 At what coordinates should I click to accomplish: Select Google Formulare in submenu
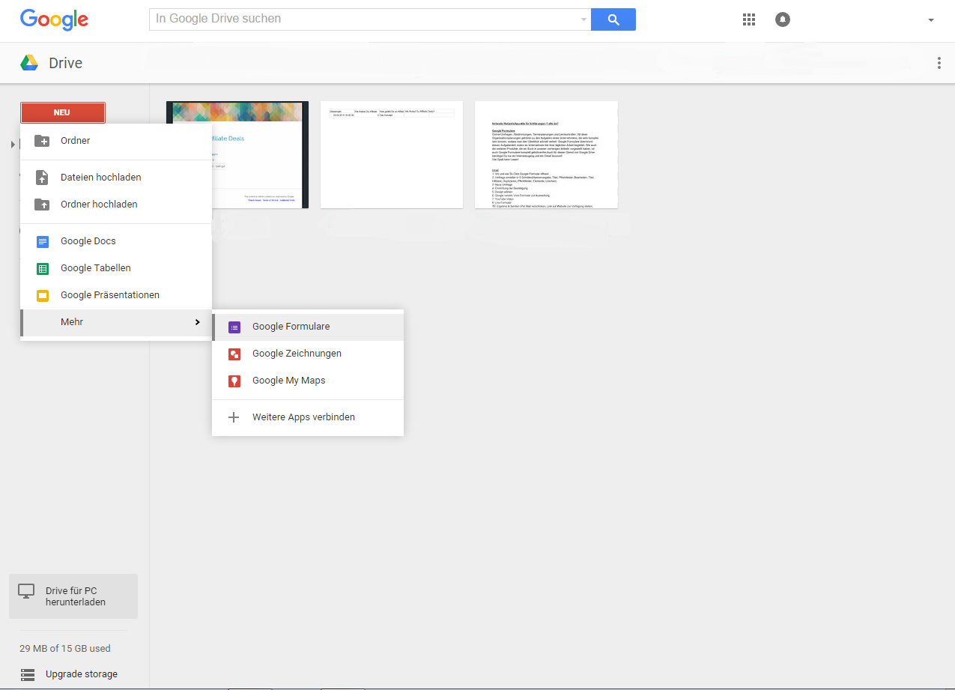(x=308, y=327)
